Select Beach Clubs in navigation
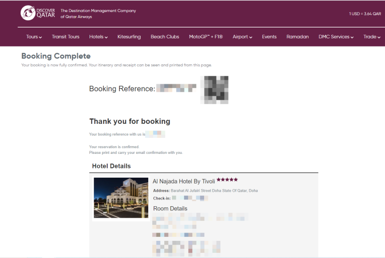This screenshot has height=258, width=385. coord(165,37)
